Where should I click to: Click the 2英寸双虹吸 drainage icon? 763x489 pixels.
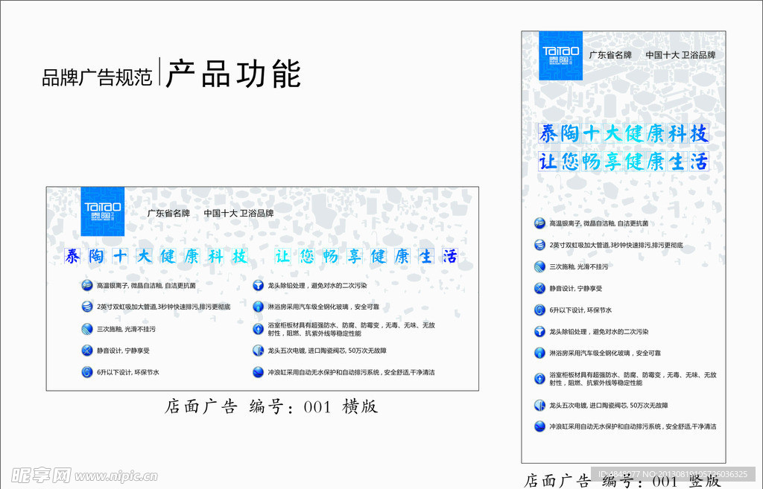click(x=86, y=305)
